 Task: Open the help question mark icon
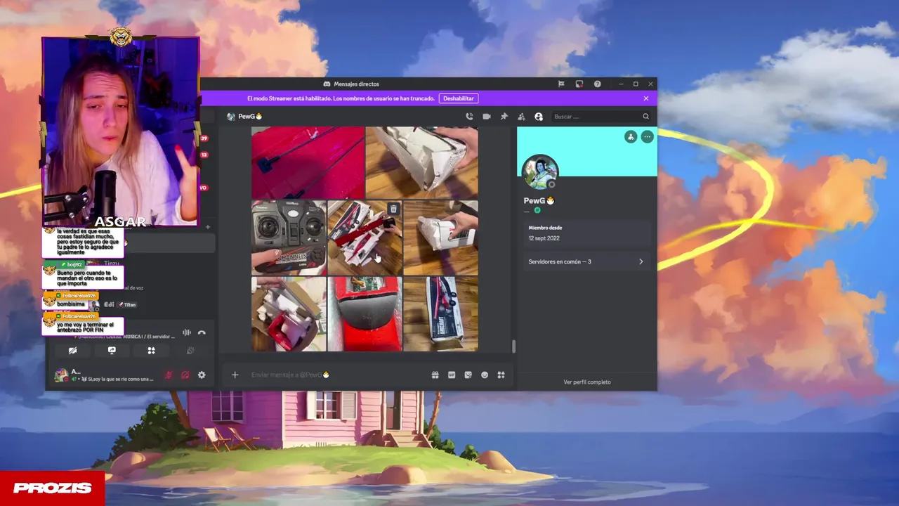click(x=597, y=84)
